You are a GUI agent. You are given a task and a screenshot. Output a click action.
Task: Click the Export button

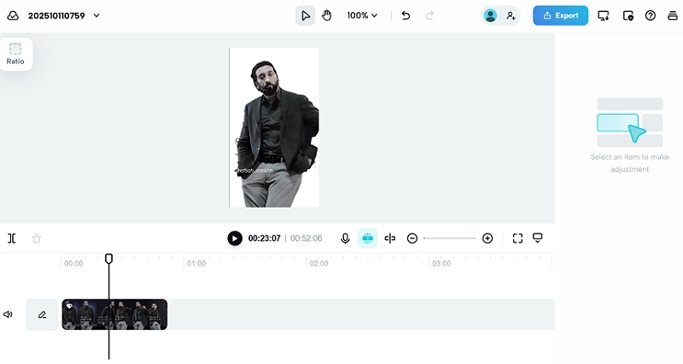tap(560, 15)
